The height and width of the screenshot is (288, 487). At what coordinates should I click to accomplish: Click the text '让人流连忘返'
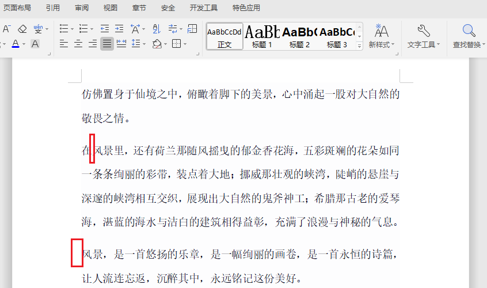tap(113, 278)
